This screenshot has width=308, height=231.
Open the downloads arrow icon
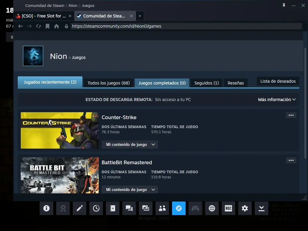[261, 208]
